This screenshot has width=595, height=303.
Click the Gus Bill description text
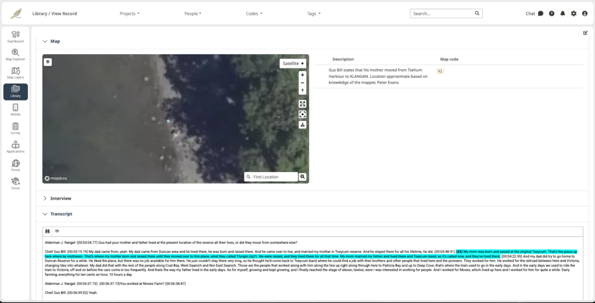(x=378, y=76)
